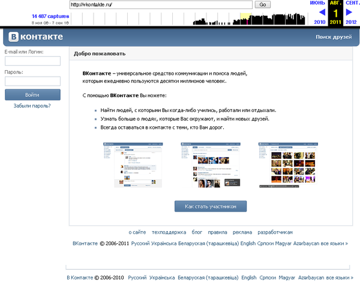Open техподдержка footer link
This screenshot has height=287, width=360.
[x=169, y=232]
